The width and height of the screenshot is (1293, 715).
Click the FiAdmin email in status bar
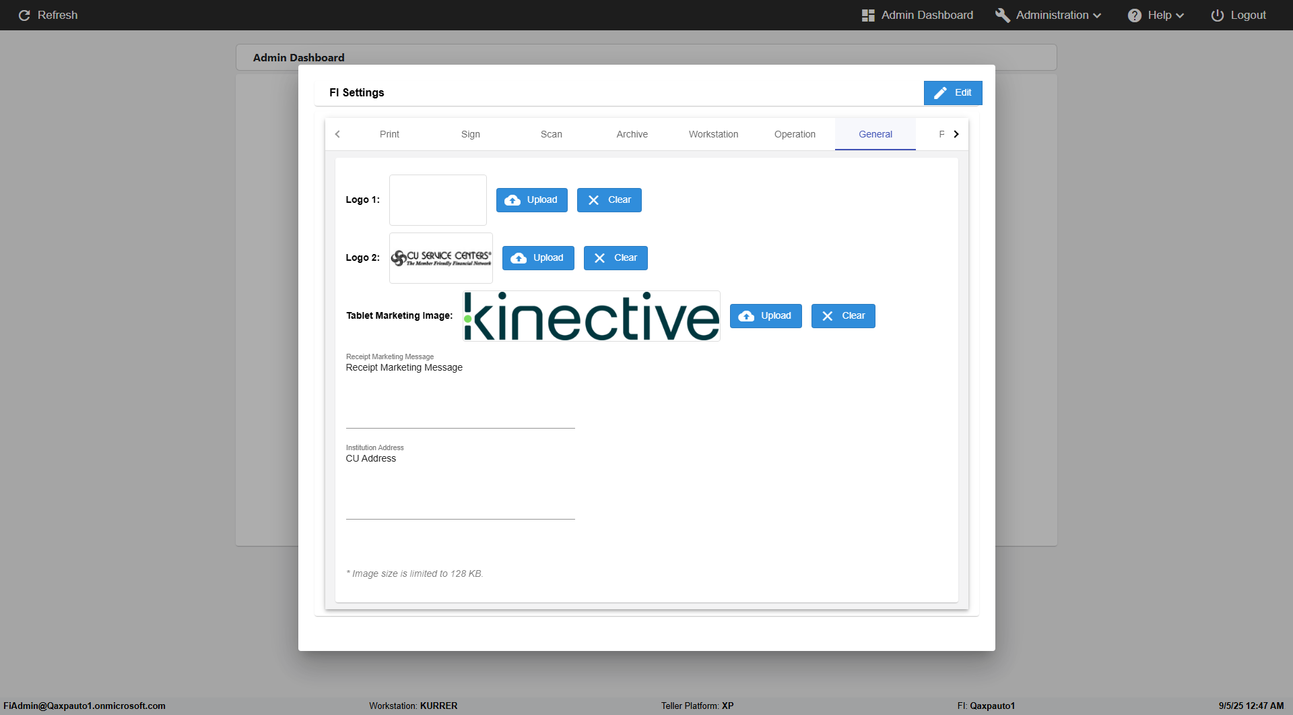84,706
